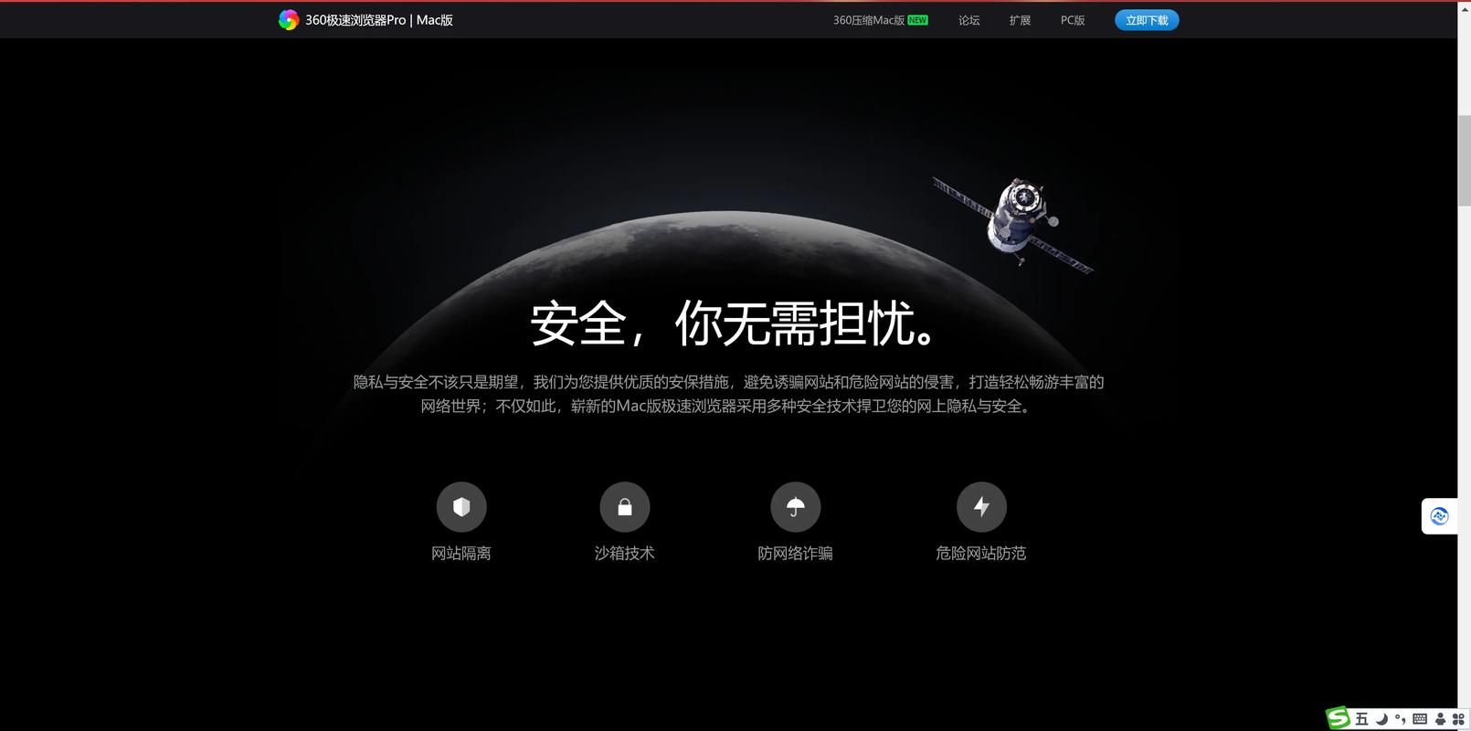Open the 扩展 extensions page
Viewport: 1471px width, 731px height.
1020,20
